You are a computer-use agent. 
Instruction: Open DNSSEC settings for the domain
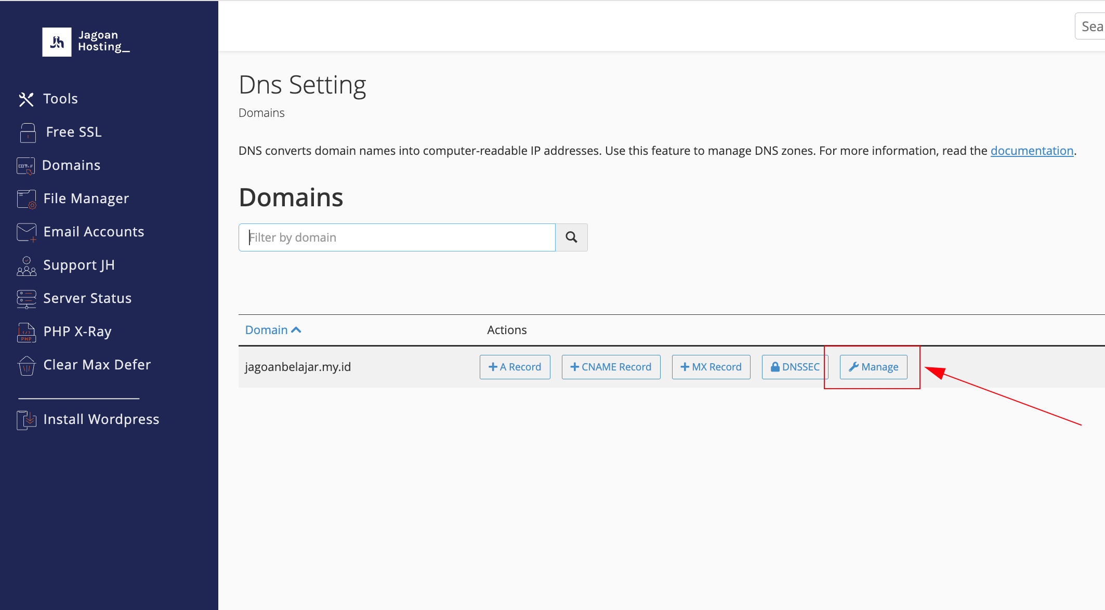point(794,367)
